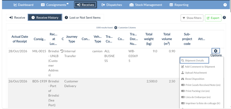Click the BDS-1939 consignment cell
231x109 pixels.
(40, 81)
